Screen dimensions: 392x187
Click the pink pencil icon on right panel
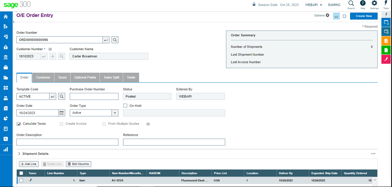click(x=386, y=59)
